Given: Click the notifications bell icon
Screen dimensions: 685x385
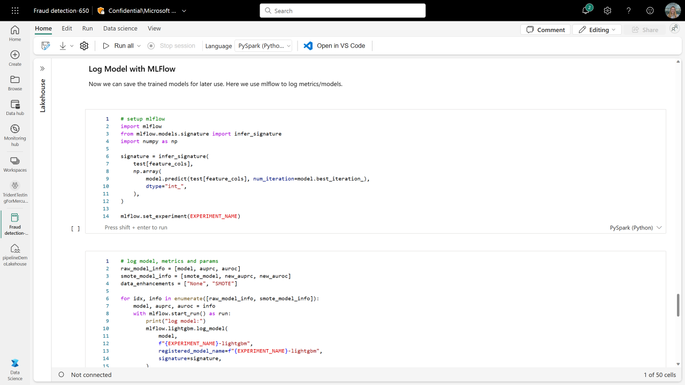Looking at the screenshot, I should (586, 11).
